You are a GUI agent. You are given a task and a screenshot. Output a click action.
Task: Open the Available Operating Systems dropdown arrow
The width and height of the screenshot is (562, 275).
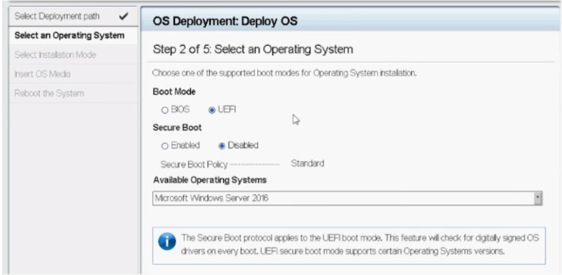537,198
